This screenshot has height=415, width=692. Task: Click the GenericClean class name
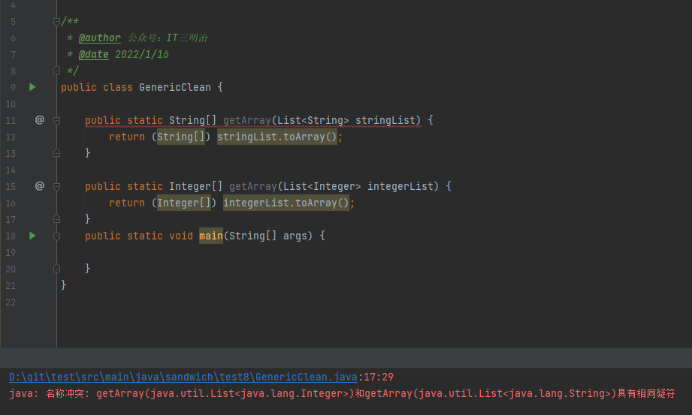click(x=175, y=87)
